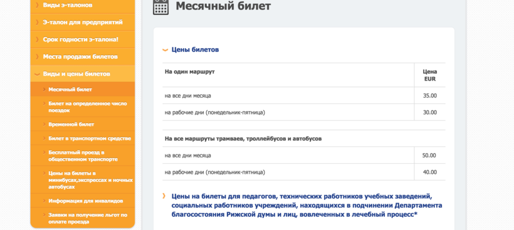Screen dimensions: 514x230
Task: Expand Цены на билеты для педагогов section
Action: [164, 196]
